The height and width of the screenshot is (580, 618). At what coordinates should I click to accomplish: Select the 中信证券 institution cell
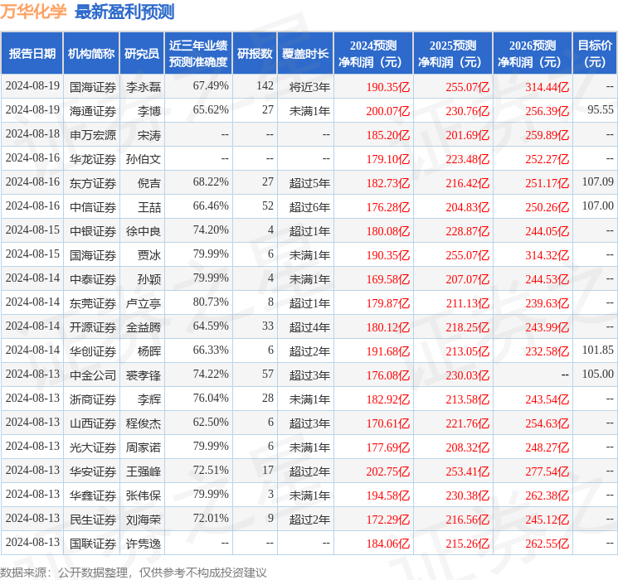pos(93,207)
